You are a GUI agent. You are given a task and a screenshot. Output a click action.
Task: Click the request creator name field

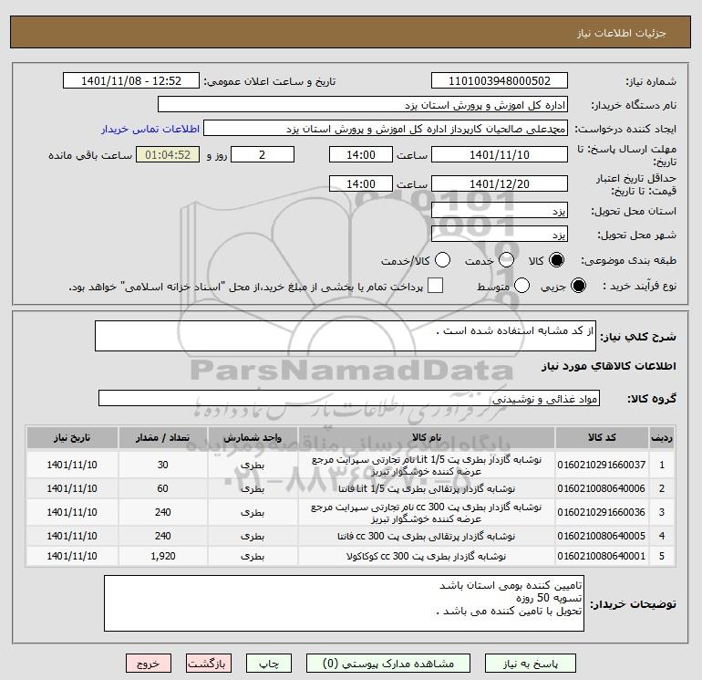point(386,129)
